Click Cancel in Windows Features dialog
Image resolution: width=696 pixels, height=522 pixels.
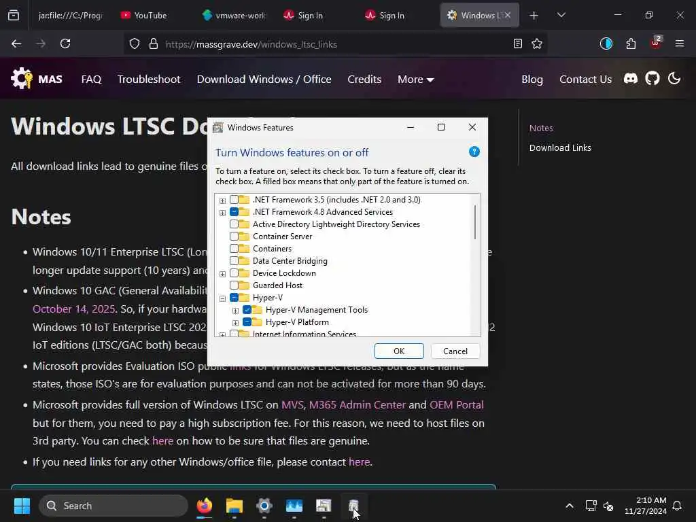[455, 351]
